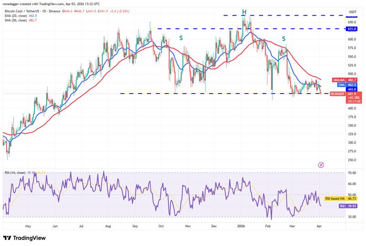Click the TradingView logo at bottom left
The width and height of the screenshot is (366, 246).
pyautogui.click(x=26, y=238)
